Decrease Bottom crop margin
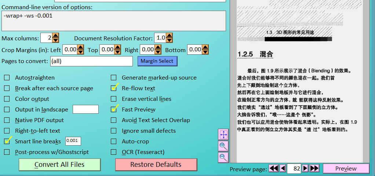The height and width of the screenshot is (176, 375). (x=205, y=52)
